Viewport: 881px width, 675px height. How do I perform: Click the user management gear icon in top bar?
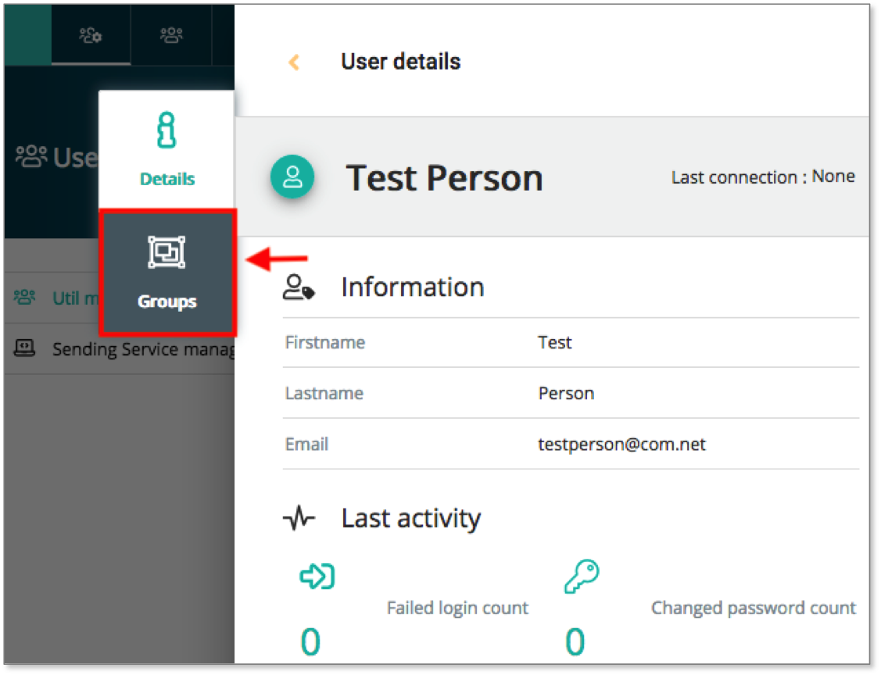[91, 35]
